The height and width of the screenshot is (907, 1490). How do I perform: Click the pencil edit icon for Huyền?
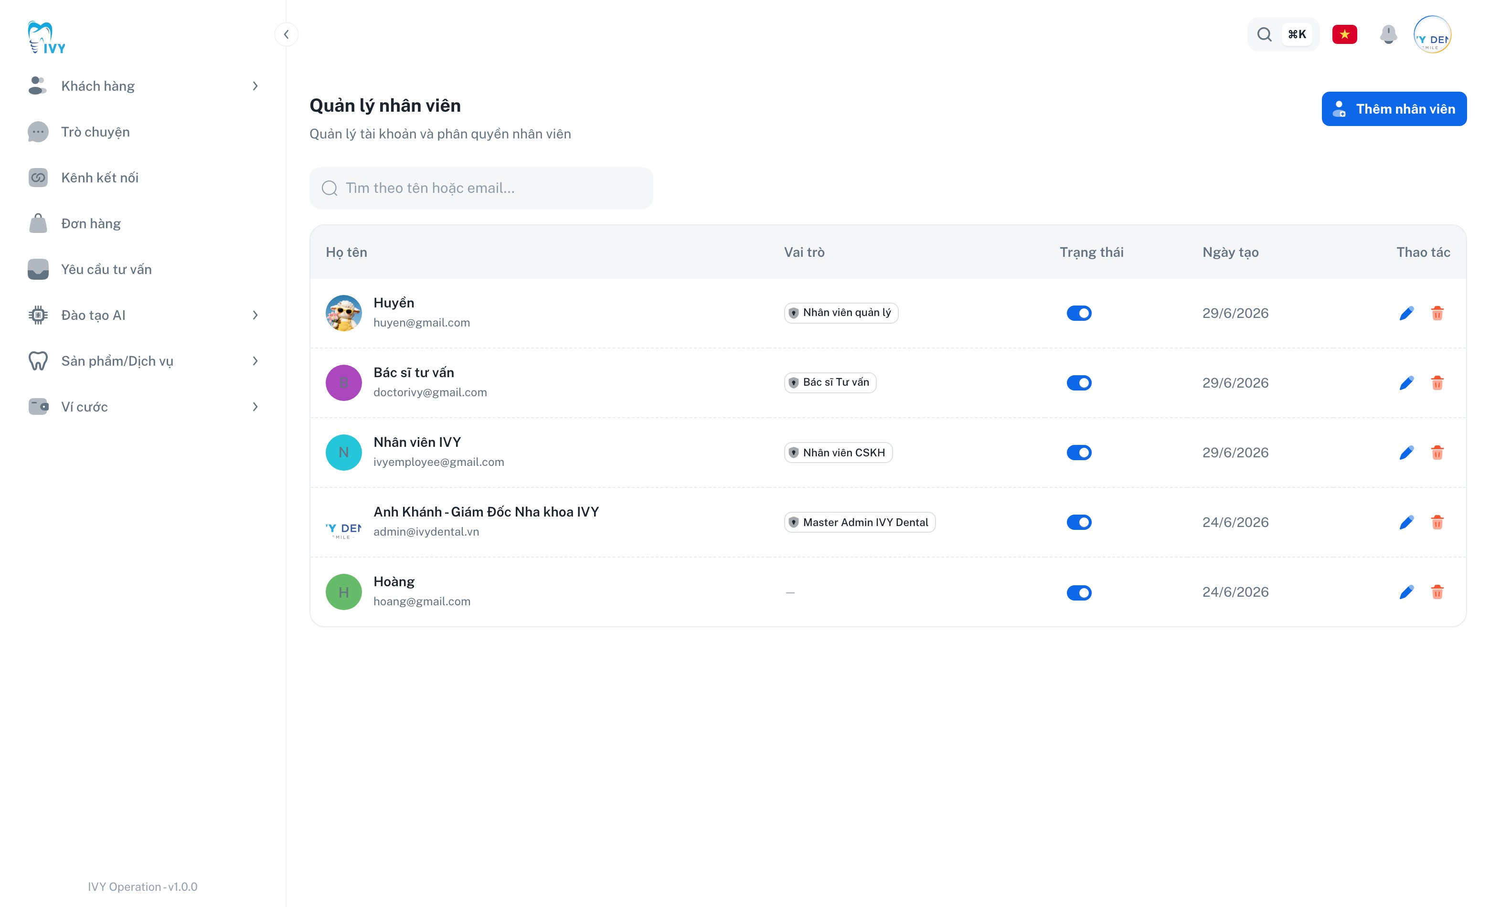pos(1406,313)
